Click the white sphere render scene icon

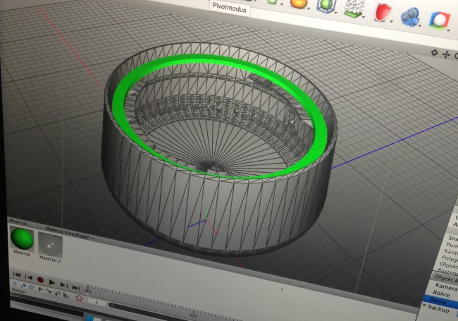click(440, 20)
